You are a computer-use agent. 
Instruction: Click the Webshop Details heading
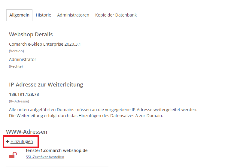click(x=31, y=35)
